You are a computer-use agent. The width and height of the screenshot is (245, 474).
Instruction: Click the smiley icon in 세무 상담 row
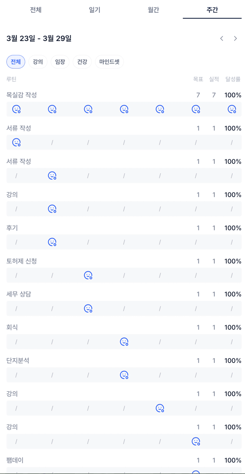click(88, 309)
